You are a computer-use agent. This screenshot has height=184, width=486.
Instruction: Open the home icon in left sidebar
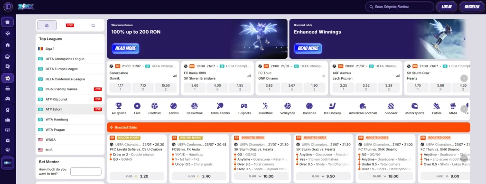[8, 45]
